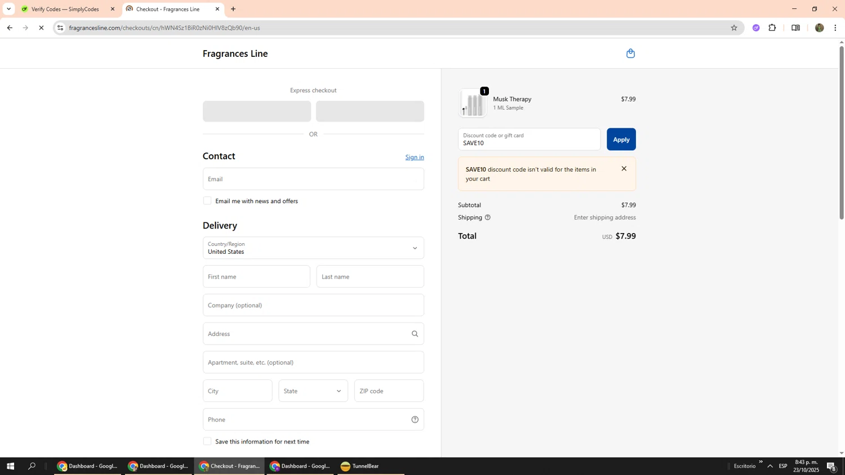Image resolution: width=845 pixels, height=475 pixels.
Task: Open the first Dashboard Chrome taskbar window
Action: coord(87,466)
